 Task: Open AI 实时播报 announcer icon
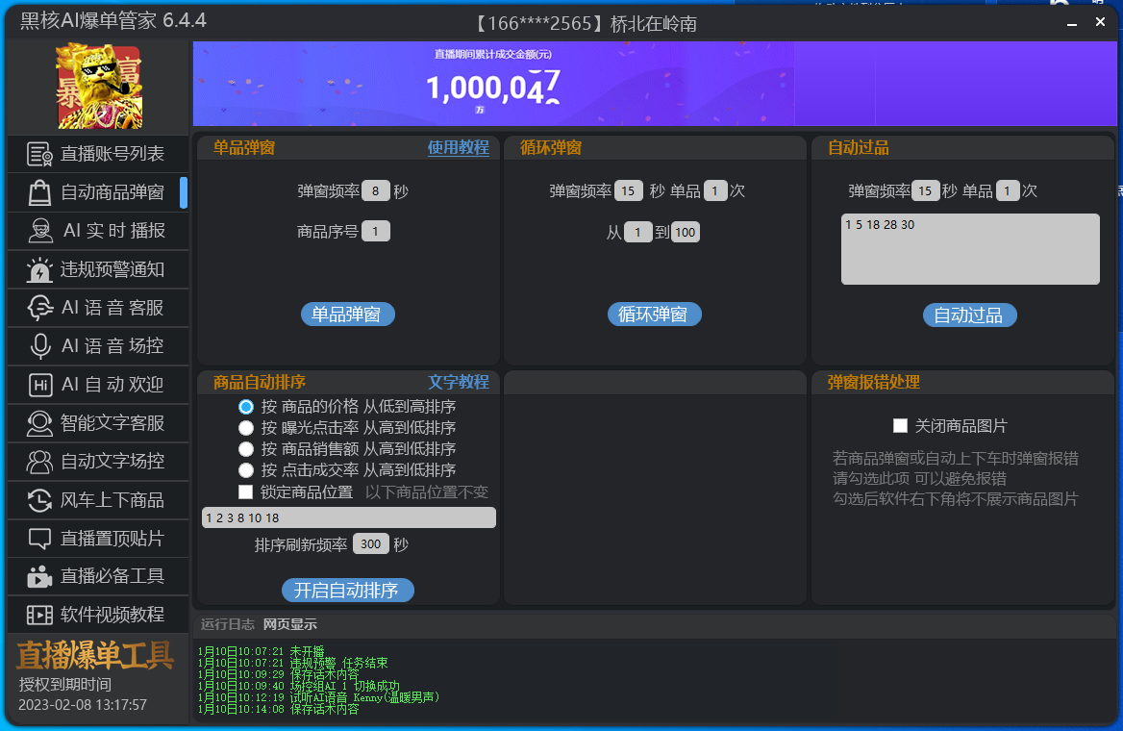(40, 231)
